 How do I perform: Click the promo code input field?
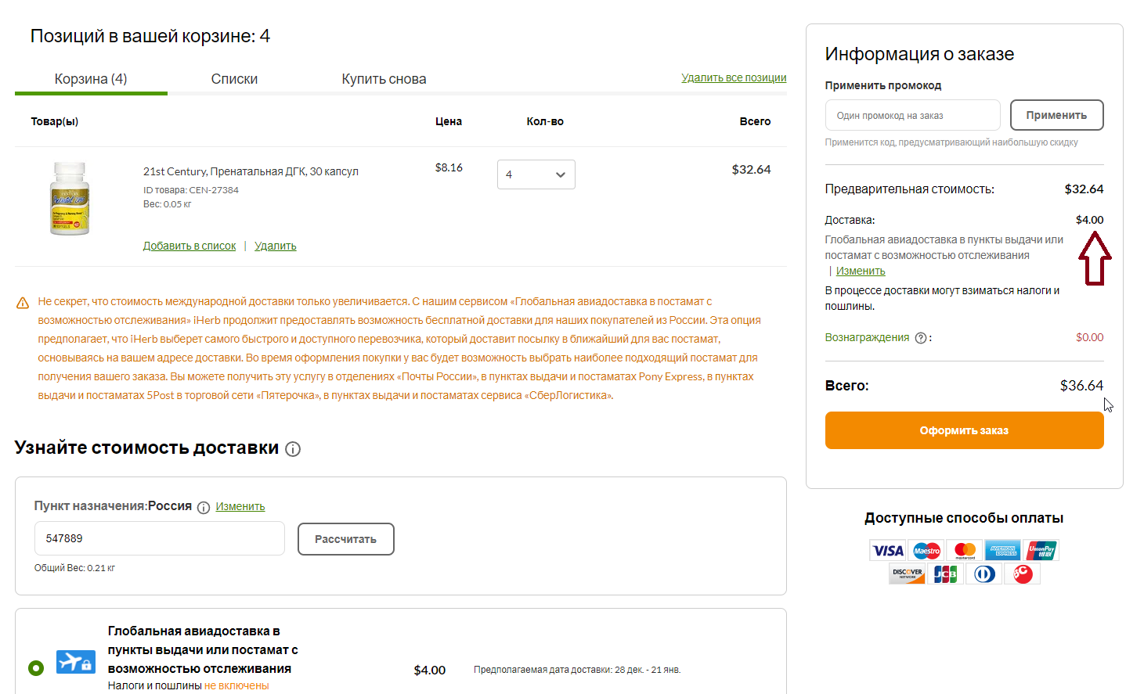coord(913,115)
